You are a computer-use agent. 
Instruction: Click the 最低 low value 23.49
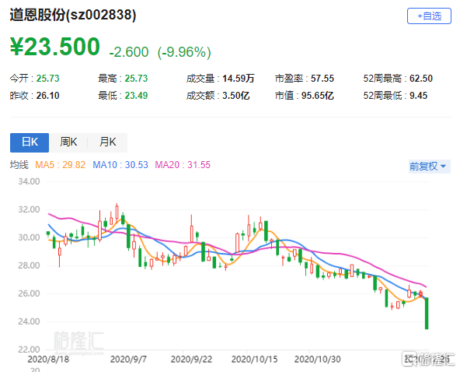click(136, 96)
